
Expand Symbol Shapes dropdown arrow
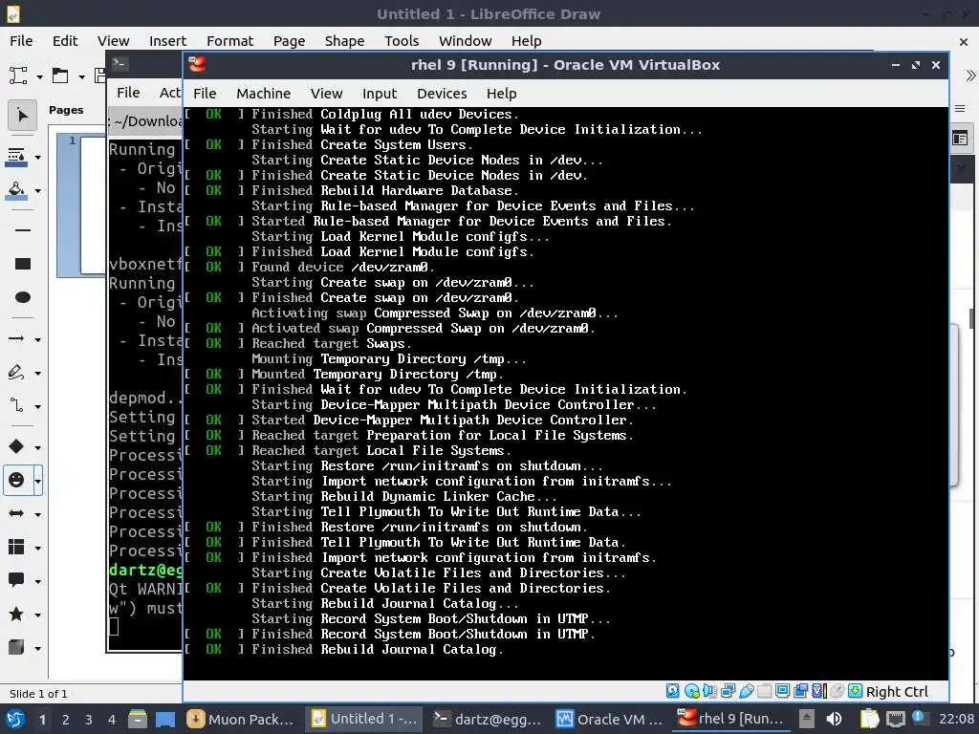[x=38, y=481]
